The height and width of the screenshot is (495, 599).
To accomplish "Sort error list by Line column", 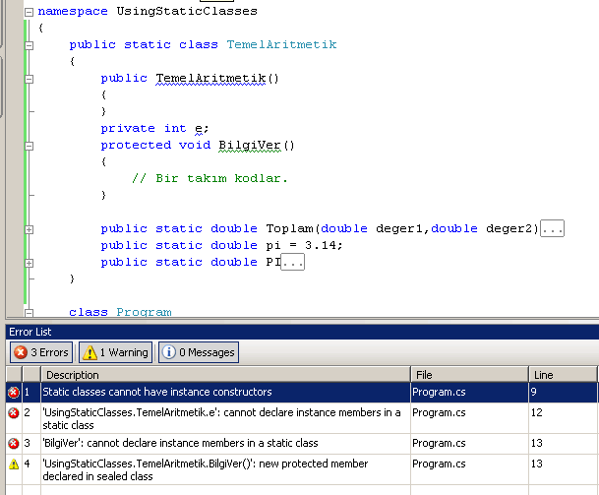I will click(x=562, y=375).
